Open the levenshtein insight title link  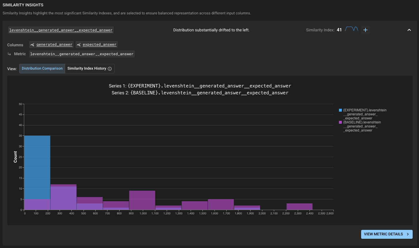[61, 30]
